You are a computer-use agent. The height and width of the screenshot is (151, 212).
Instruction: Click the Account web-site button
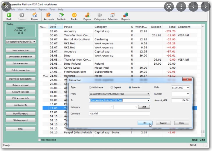[x=21, y=92]
